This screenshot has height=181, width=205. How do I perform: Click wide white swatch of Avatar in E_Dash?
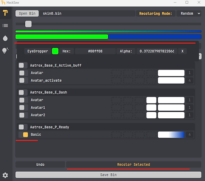[x=171, y=100]
